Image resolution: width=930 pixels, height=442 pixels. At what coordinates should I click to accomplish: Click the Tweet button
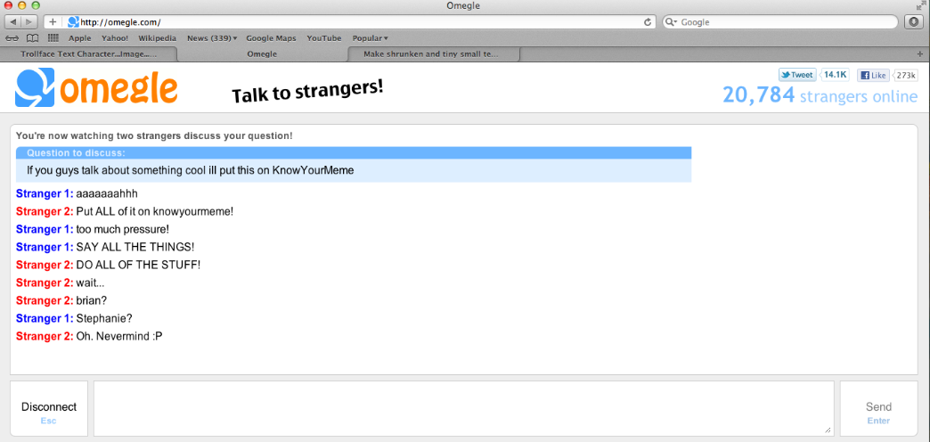click(x=797, y=76)
